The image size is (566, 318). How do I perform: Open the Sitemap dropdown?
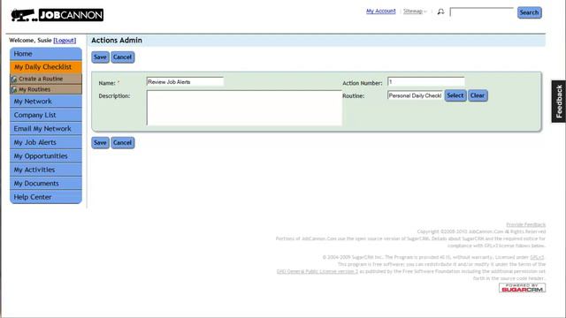click(x=415, y=11)
